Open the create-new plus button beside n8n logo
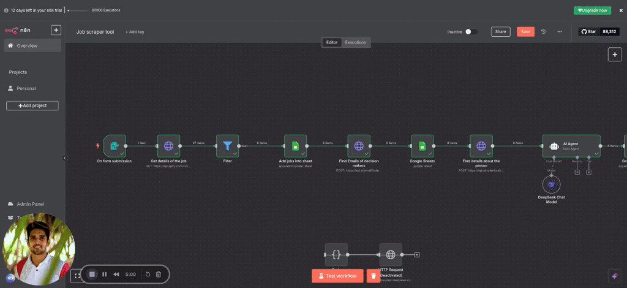627x288 pixels. (x=56, y=30)
